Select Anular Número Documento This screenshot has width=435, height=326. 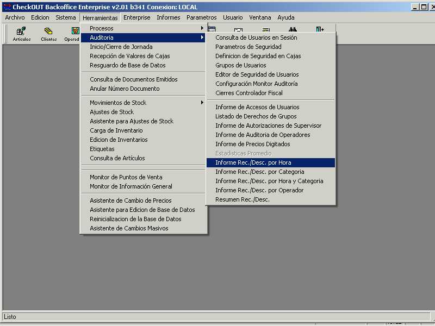(143, 89)
